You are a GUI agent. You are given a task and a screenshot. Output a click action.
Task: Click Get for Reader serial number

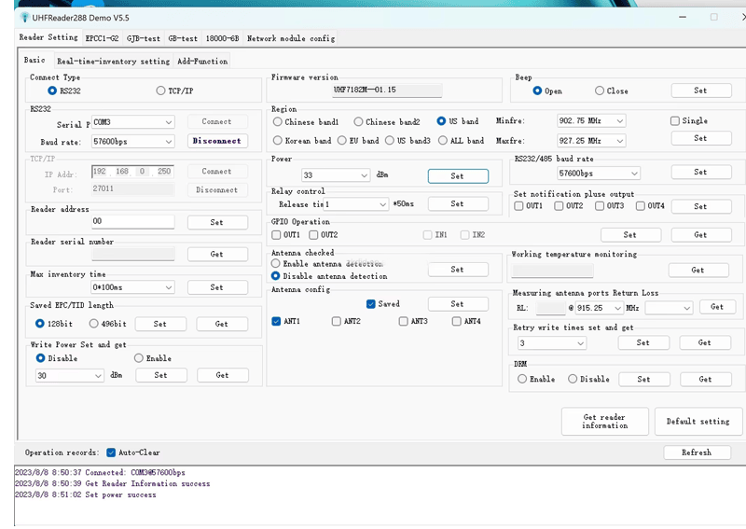[x=217, y=255]
